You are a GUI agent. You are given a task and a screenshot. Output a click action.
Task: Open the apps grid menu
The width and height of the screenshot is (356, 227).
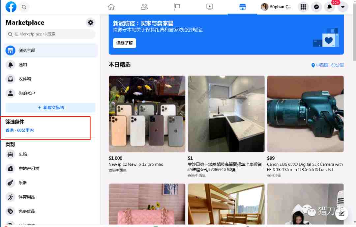(x=303, y=7)
